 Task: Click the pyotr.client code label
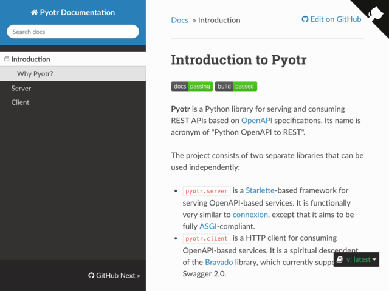pos(207,238)
